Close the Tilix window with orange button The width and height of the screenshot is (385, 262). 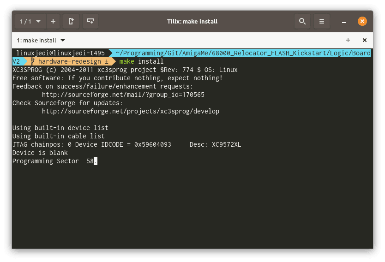pyautogui.click(x=362, y=21)
